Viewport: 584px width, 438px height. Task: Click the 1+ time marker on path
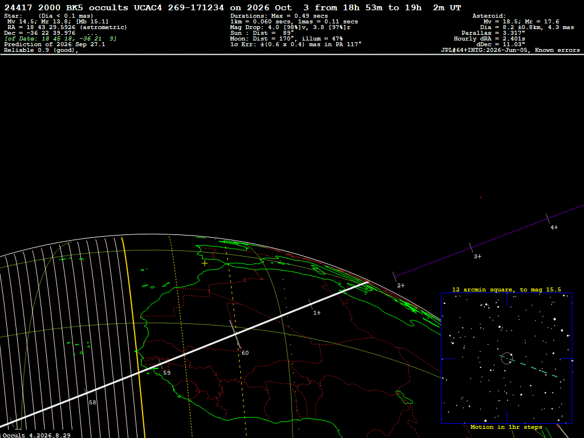click(x=317, y=313)
